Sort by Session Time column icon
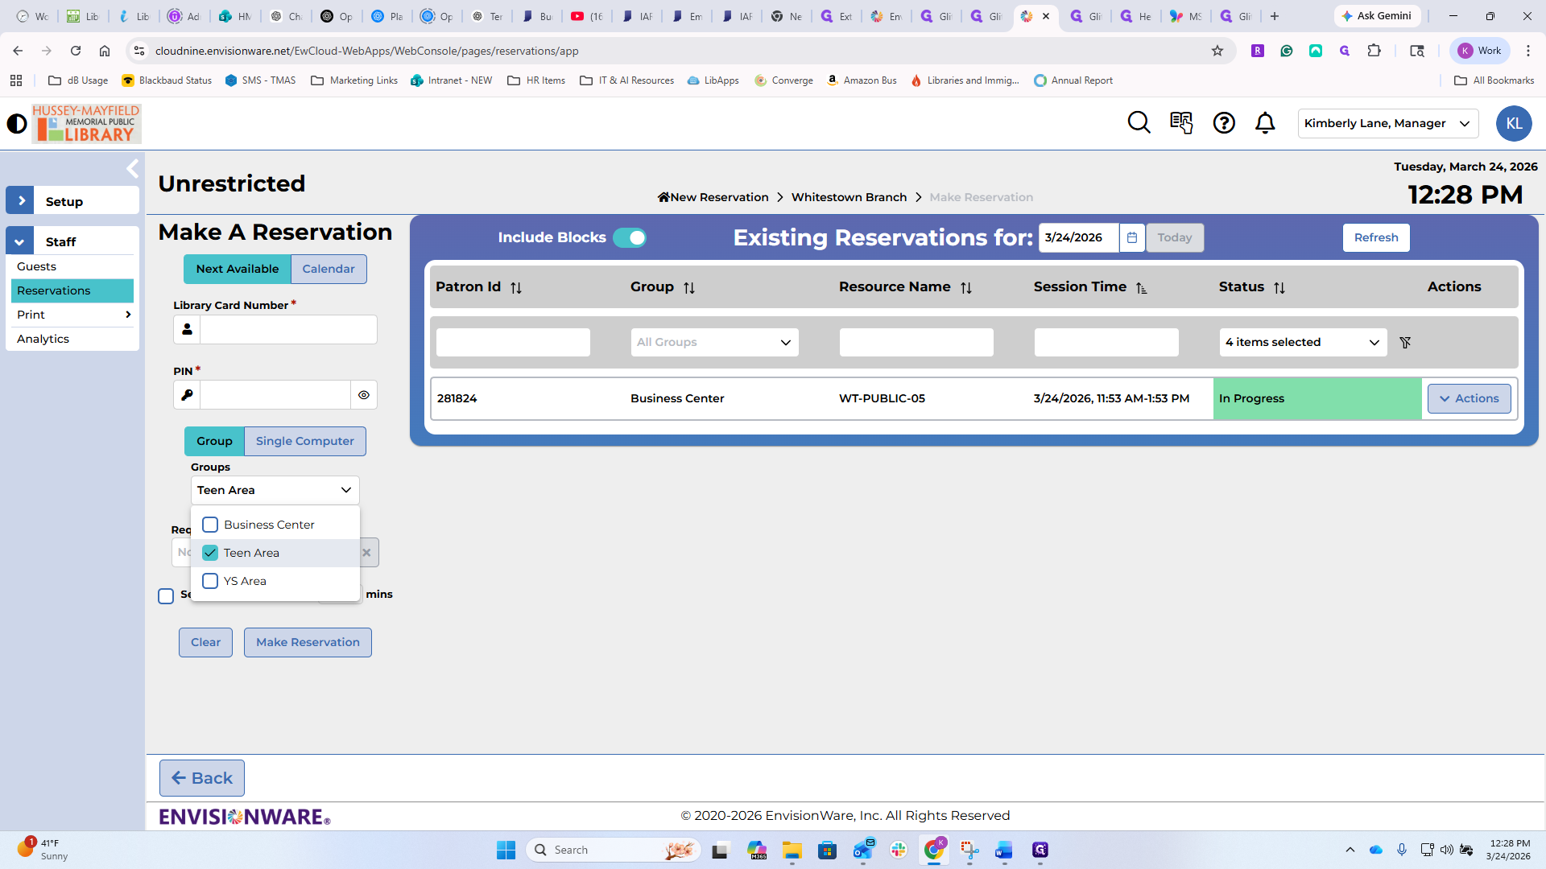Image resolution: width=1546 pixels, height=869 pixels. pos(1141,288)
